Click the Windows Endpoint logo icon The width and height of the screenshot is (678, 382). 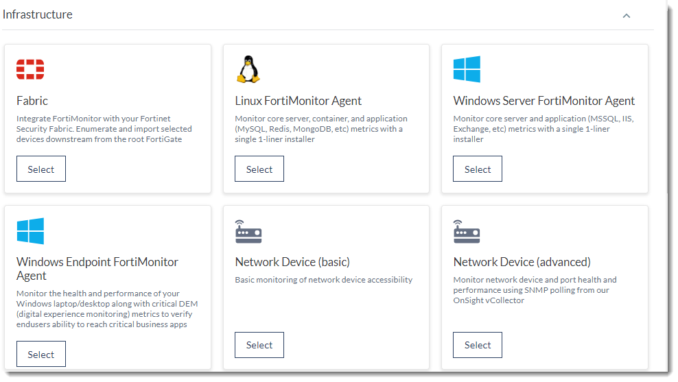click(x=30, y=231)
